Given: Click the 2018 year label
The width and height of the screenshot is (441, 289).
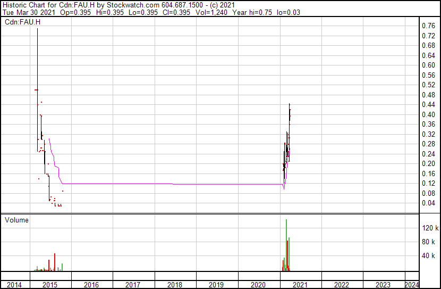Looking at the screenshot, I should 174,285.
